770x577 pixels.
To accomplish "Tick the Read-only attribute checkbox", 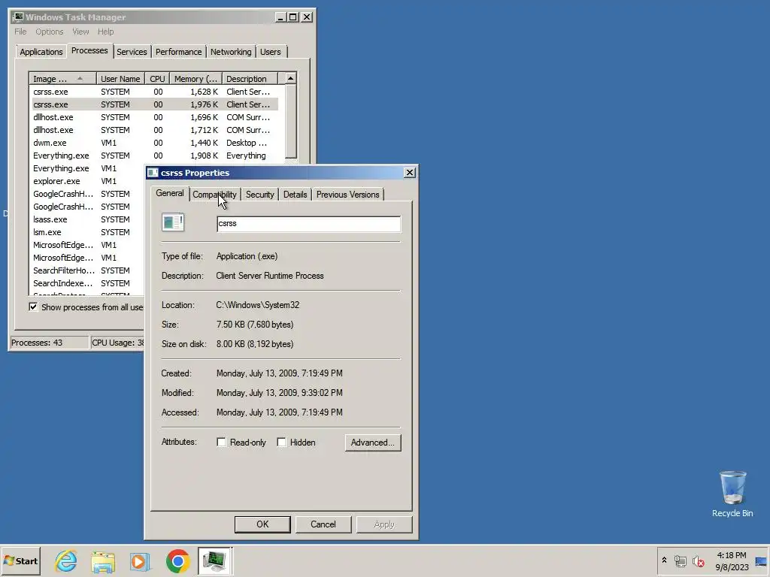I will point(222,443).
